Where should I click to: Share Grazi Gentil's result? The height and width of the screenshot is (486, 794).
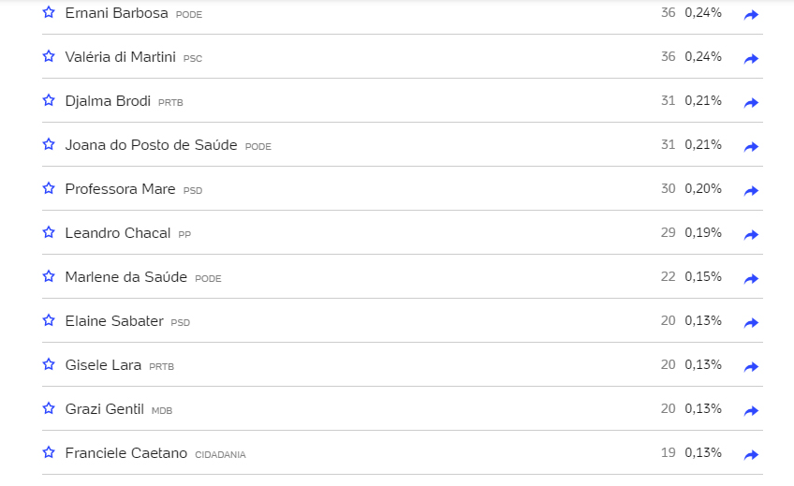coord(751,411)
